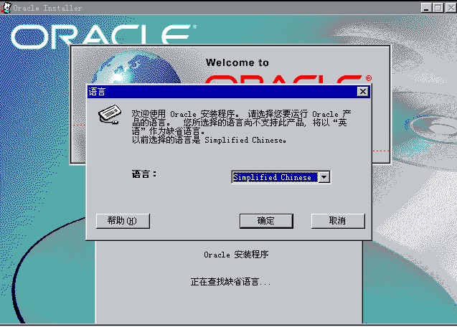Click the '正在查找缺省语言...' status text
This screenshot has height=327, width=457.
(230, 282)
